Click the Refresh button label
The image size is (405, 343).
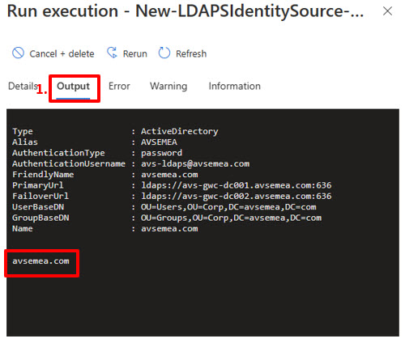pos(191,53)
